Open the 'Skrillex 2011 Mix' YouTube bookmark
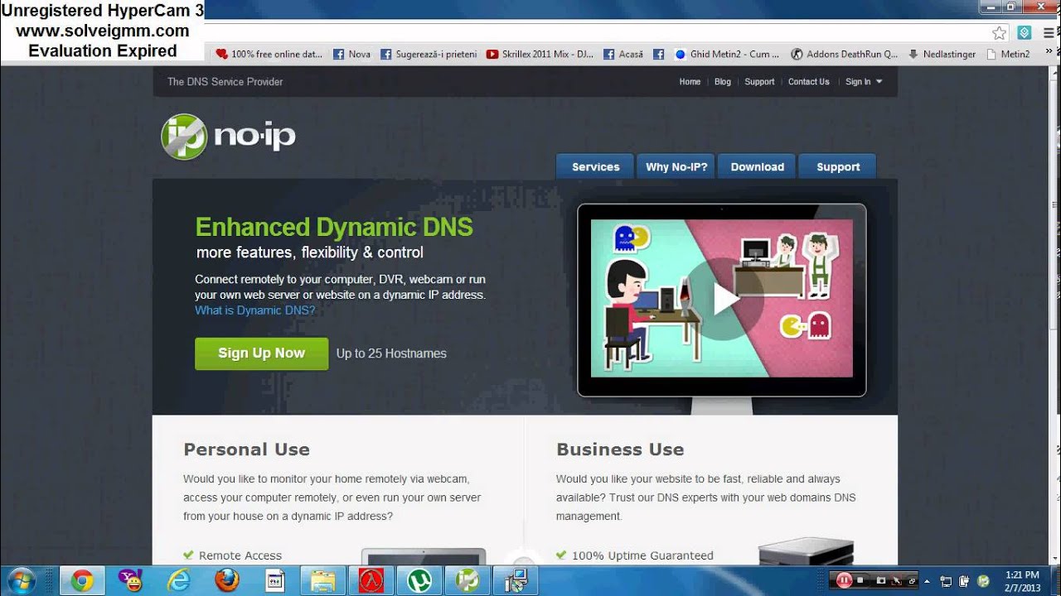 point(540,54)
